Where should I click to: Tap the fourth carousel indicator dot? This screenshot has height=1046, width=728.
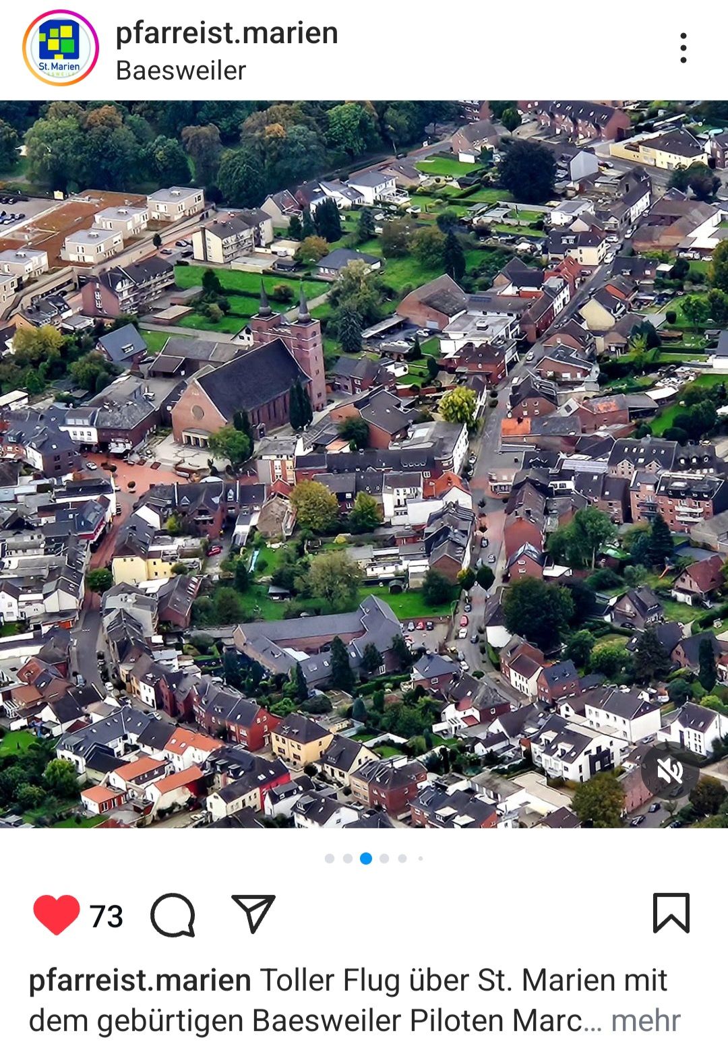pos(384,858)
